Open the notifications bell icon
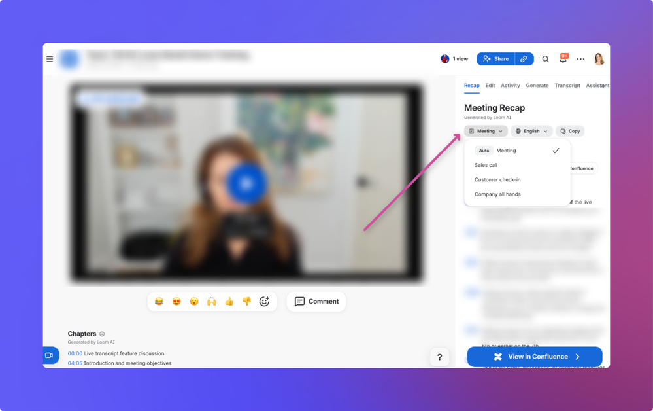Image resolution: width=653 pixels, height=411 pixels. pos(563,58)
